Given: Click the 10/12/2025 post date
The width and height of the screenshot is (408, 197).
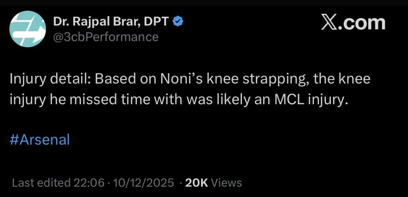Looking at the screenshot, I should click(x=144, y=183).
